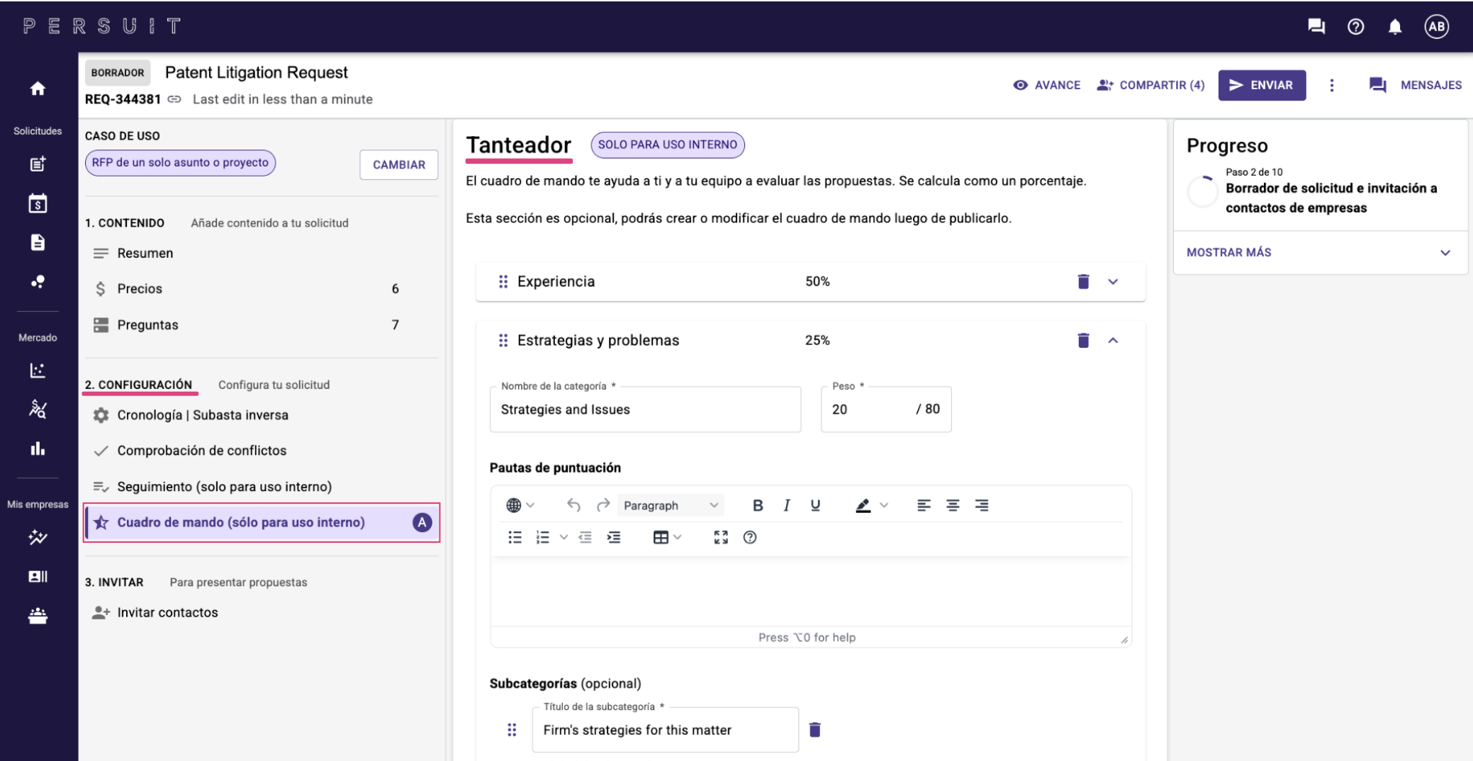Delete the Estrategias y problemas category
This screenshot has width=1473, height=761.
tap(1083, 340)
